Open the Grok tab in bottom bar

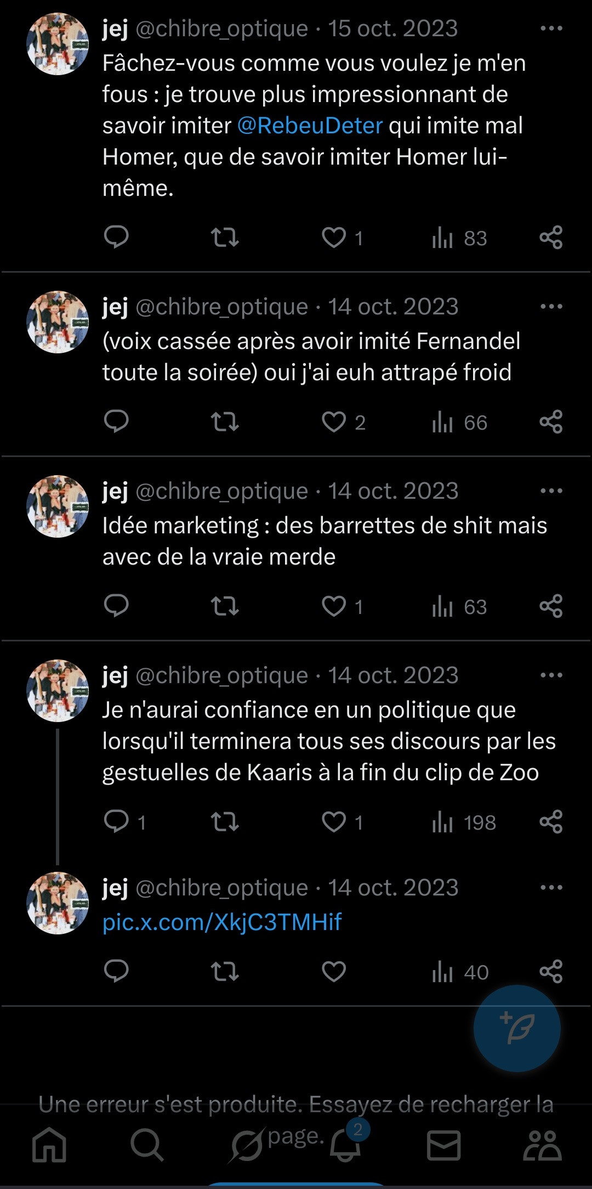click(246, 1146)
